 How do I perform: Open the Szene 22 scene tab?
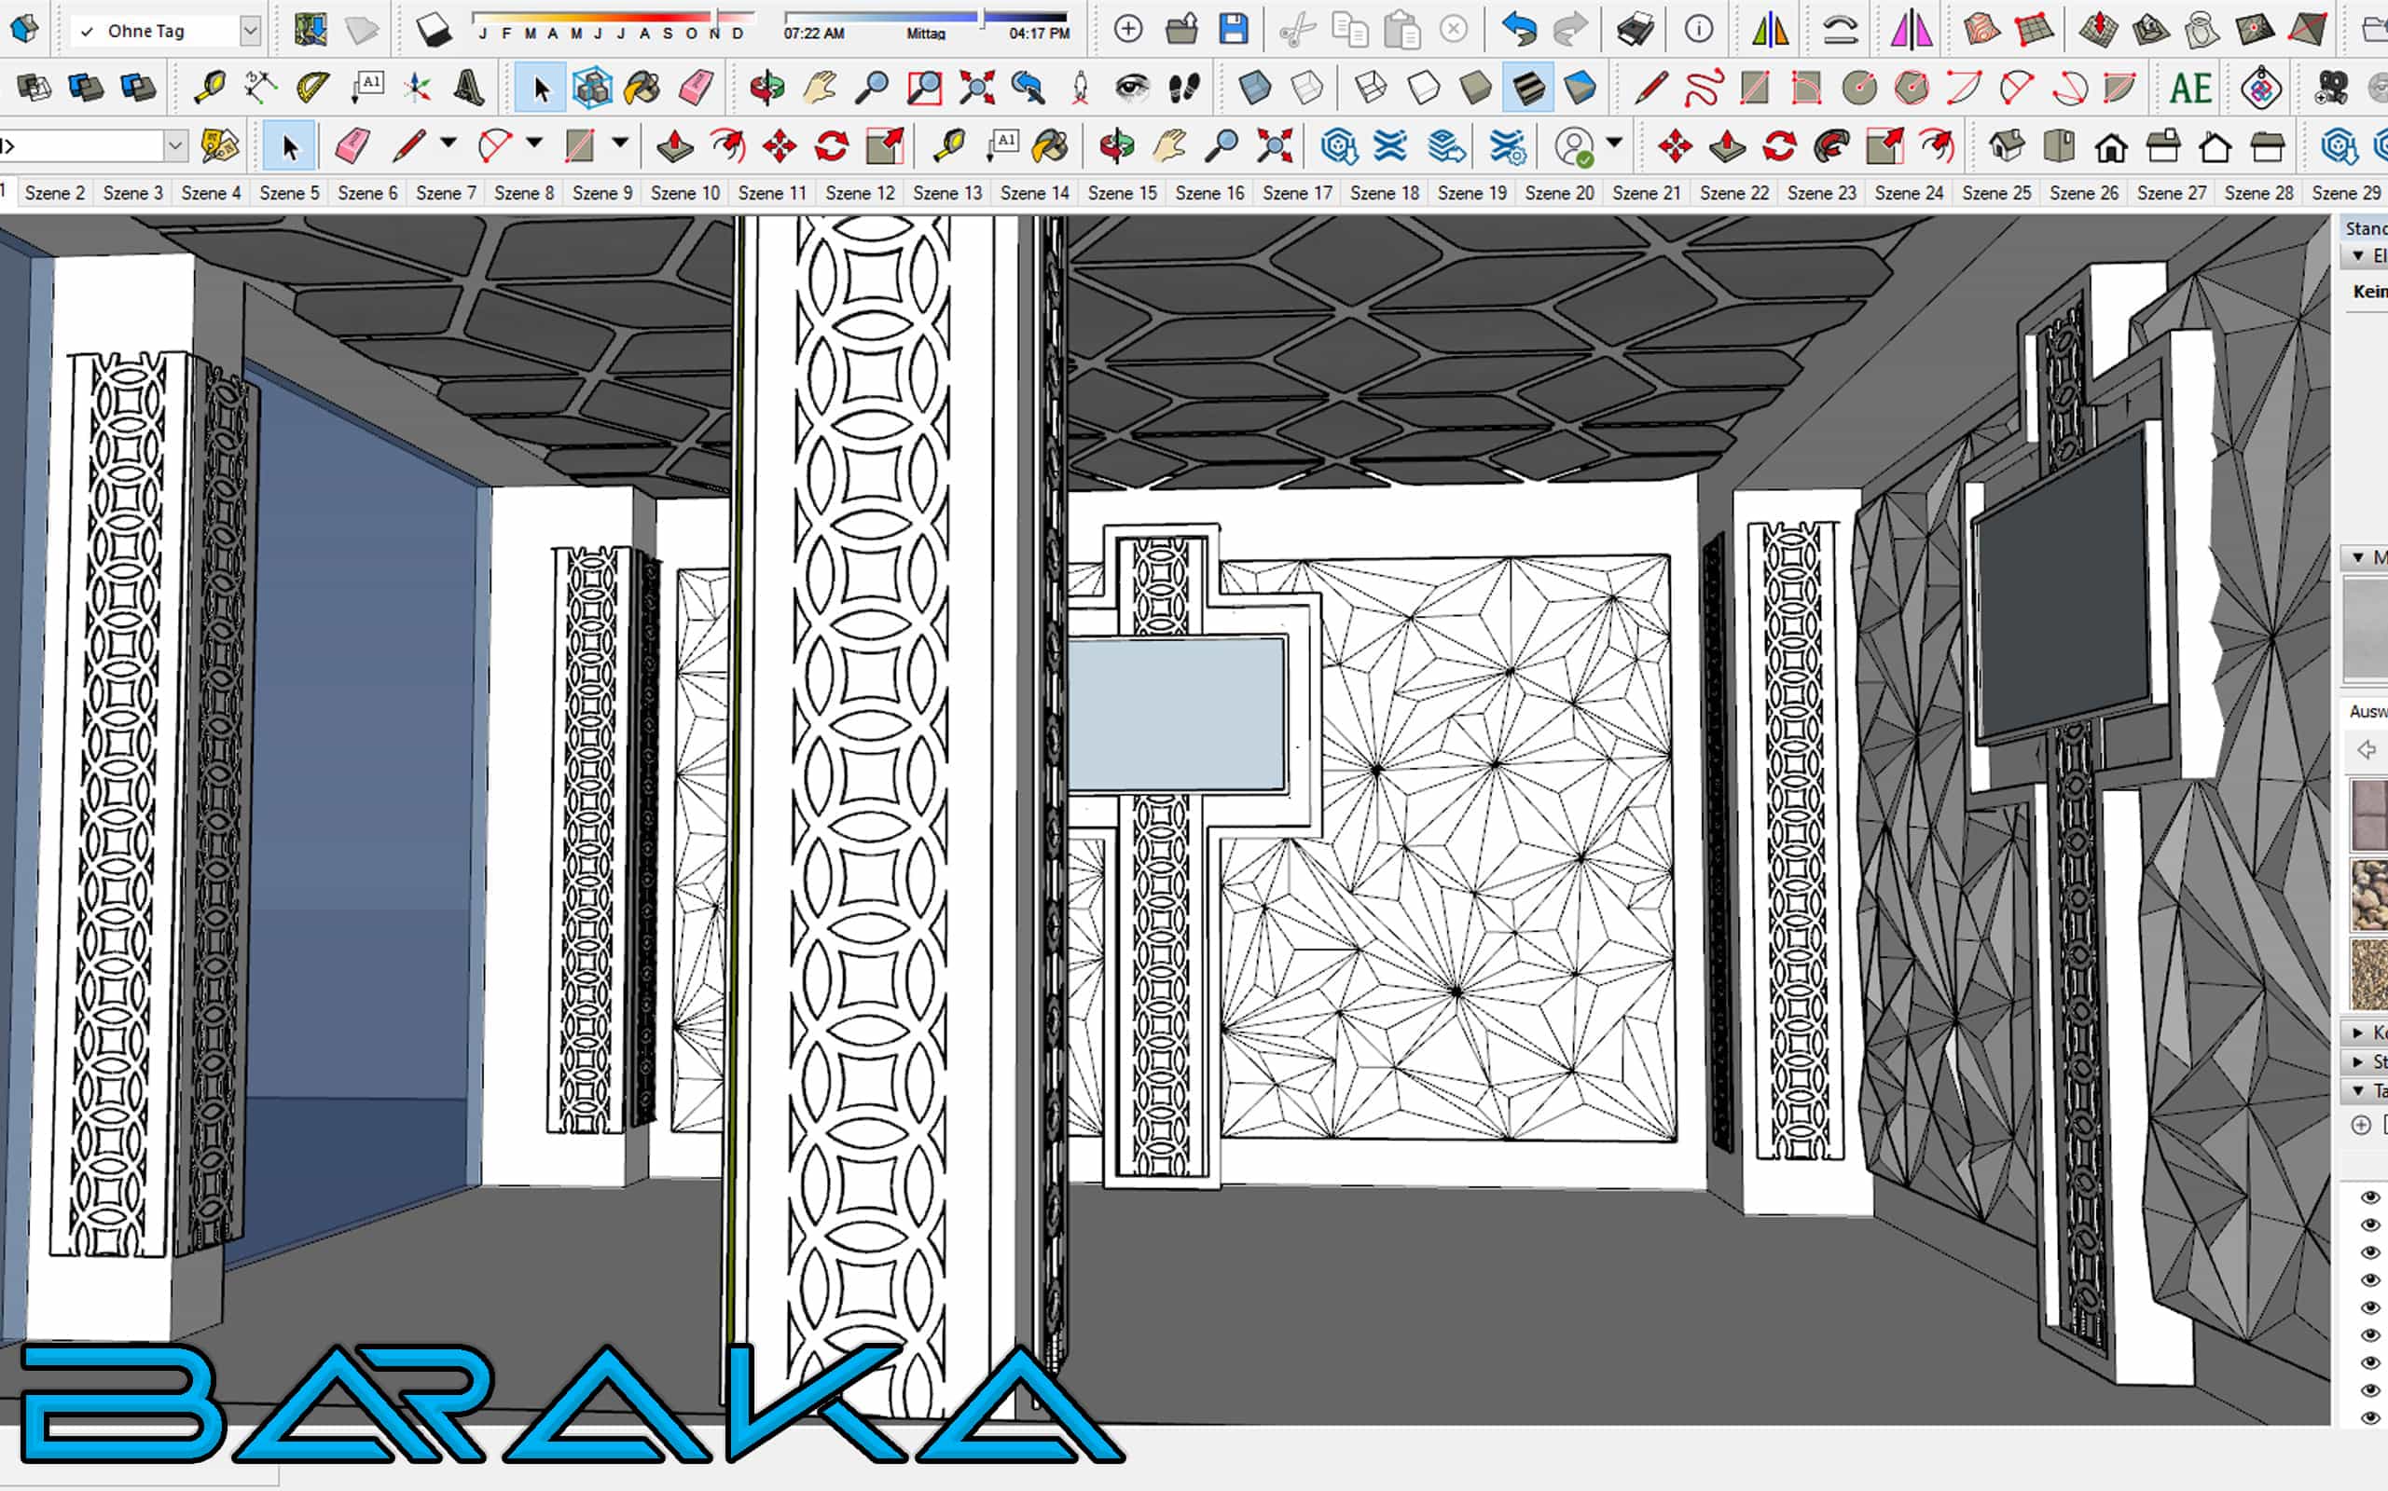(1733, 193)
